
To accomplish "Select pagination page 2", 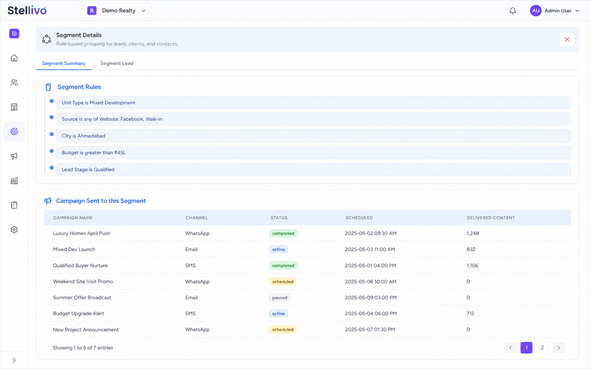I will tap(542, 348).
